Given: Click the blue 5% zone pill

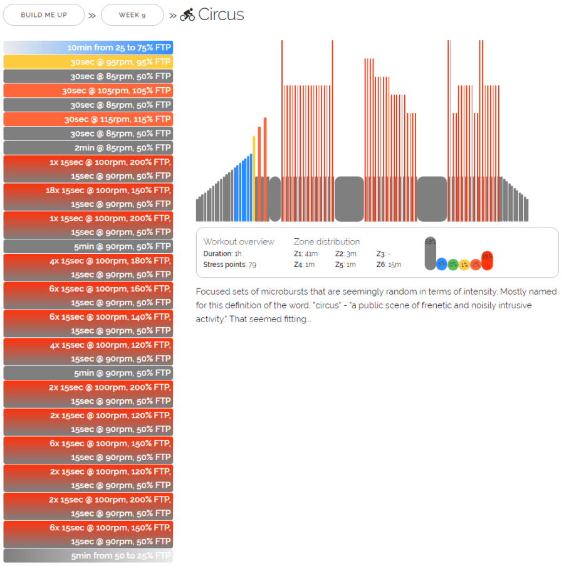Looking at the screenshot, I should point(441,265).
